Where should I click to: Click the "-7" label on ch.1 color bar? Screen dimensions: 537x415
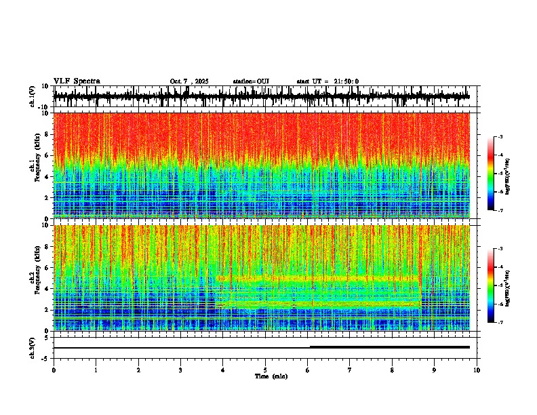500,210
